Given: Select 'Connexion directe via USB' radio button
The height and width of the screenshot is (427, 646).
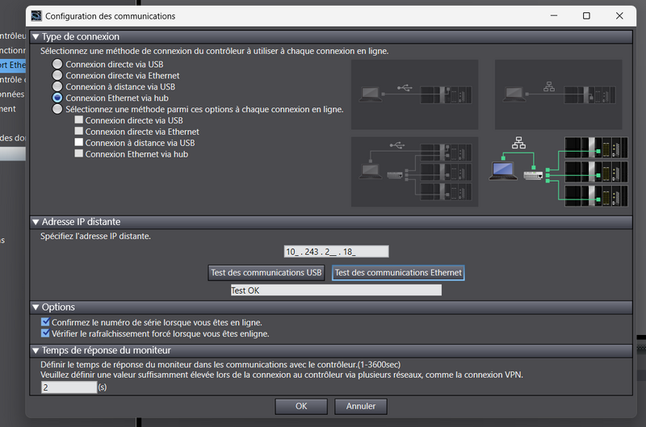Looking at the screenshot, I should click(x=57, y=64).
